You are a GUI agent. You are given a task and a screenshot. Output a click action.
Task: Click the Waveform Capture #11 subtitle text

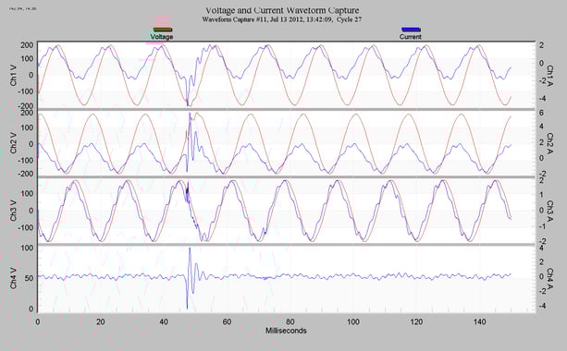point(282,19)
